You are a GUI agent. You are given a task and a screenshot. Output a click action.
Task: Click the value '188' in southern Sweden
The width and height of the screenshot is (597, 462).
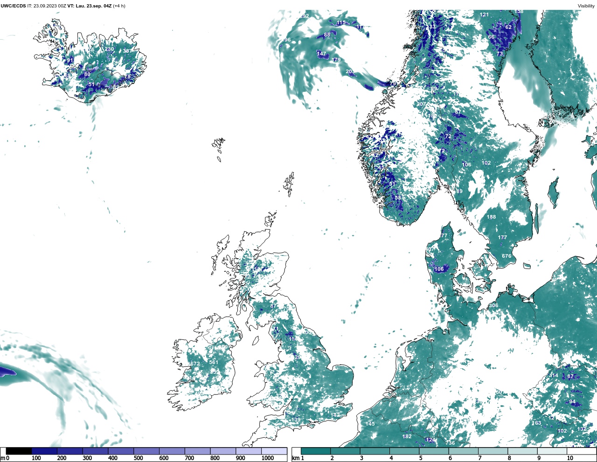[492, 217]
